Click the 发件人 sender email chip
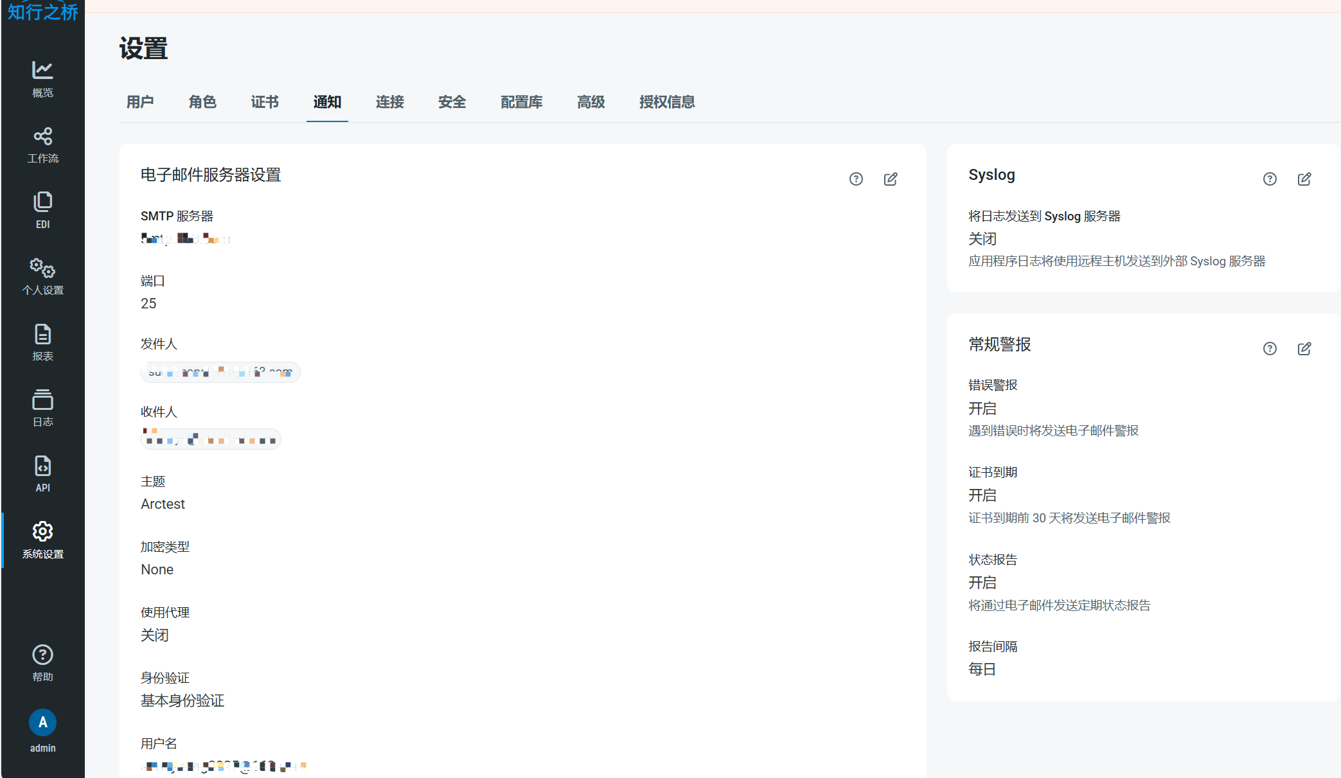Image resolution: width=1341 pixels, height=778 pixels. coord(220,372)
